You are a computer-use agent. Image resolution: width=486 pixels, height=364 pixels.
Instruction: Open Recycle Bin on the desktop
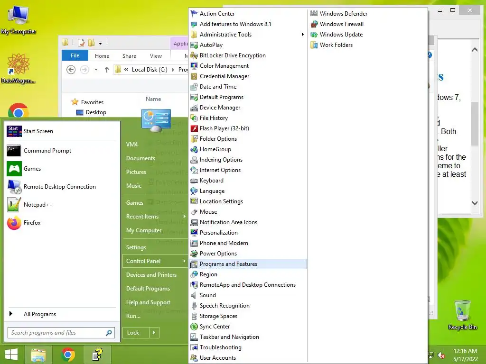click(x=462, y=315)
